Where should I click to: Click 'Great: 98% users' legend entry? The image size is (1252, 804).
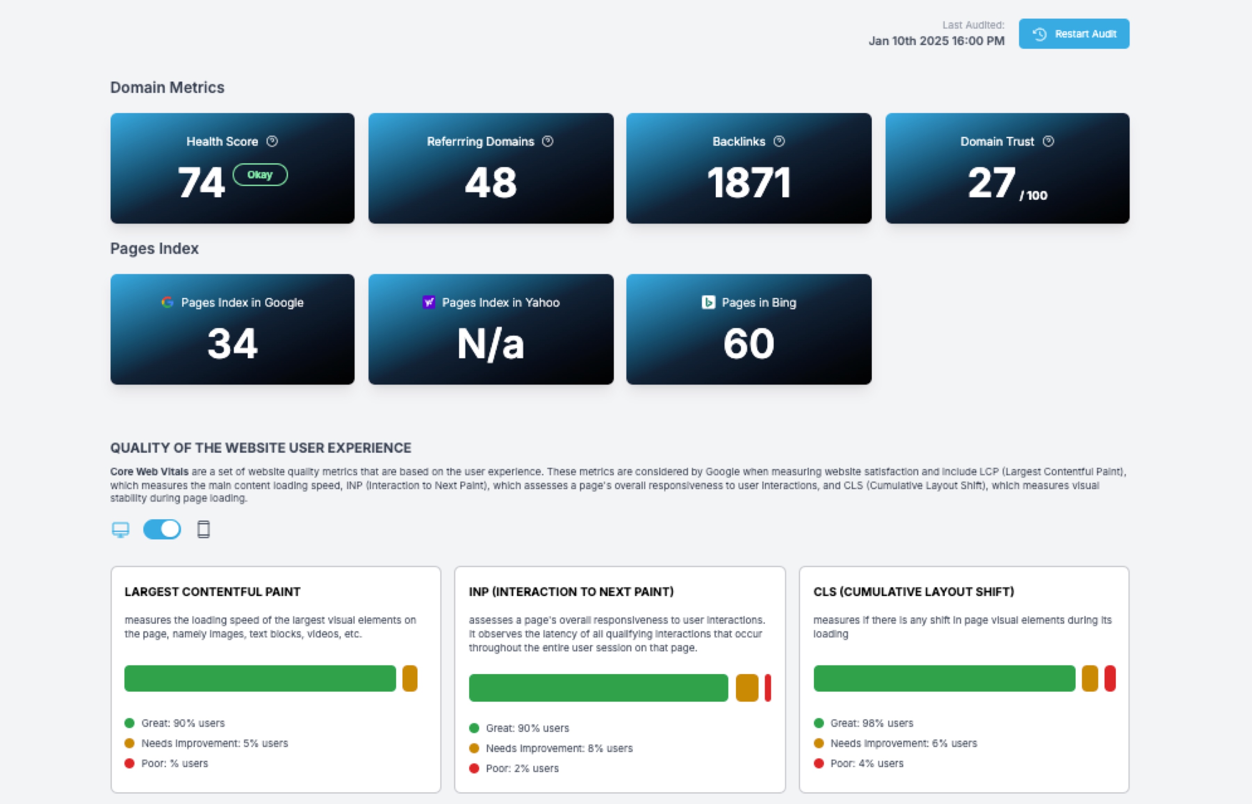click(872, 723)
